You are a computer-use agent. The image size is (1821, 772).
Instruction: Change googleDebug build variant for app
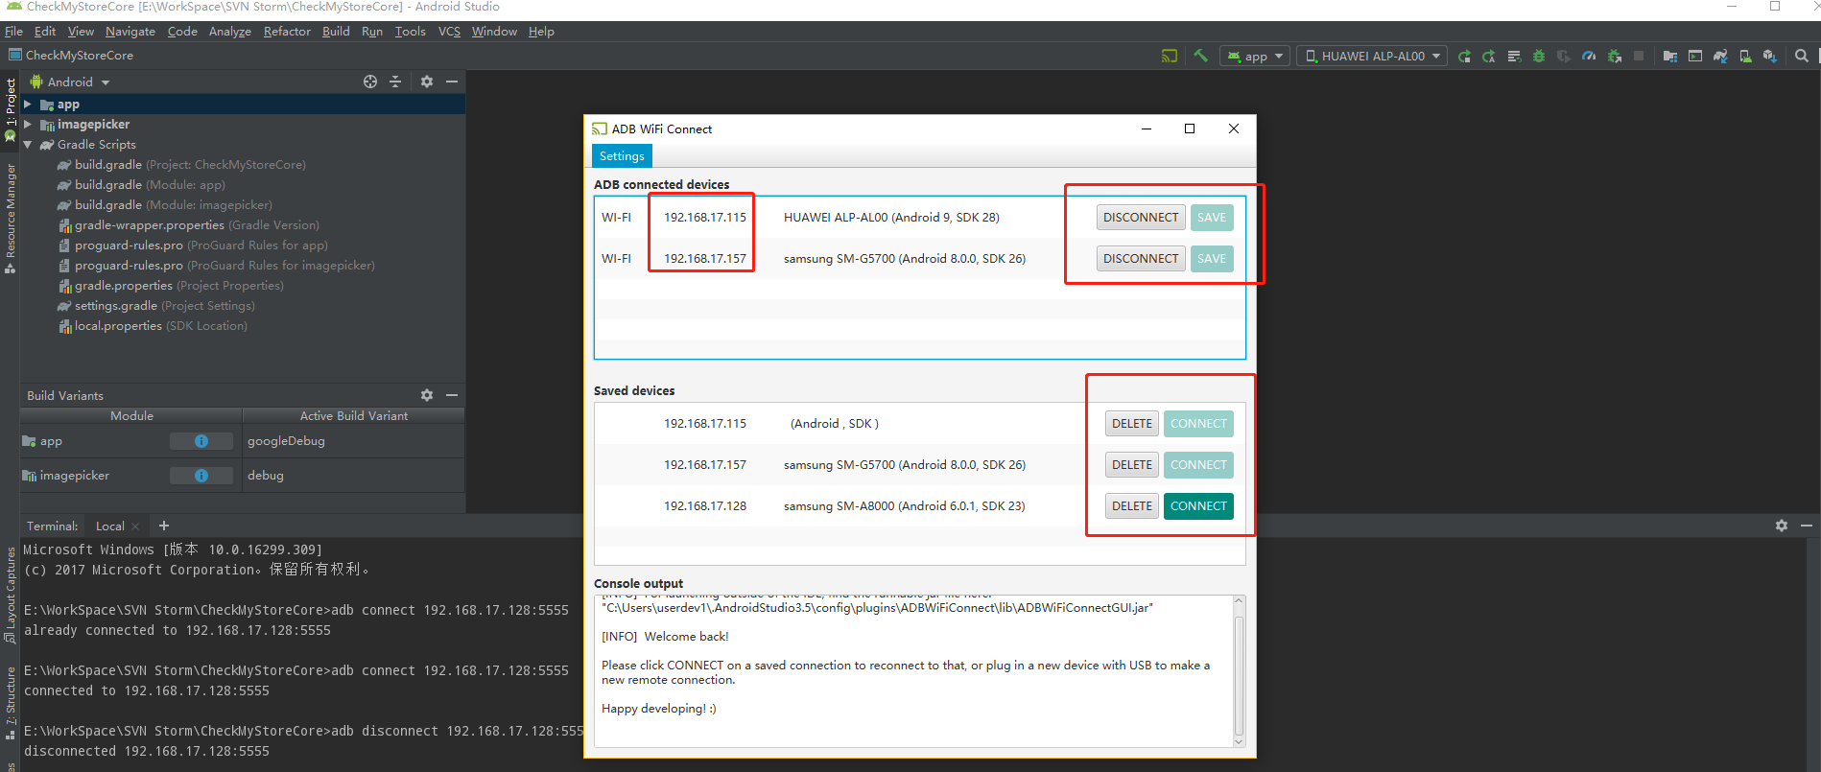coord(353,441)
